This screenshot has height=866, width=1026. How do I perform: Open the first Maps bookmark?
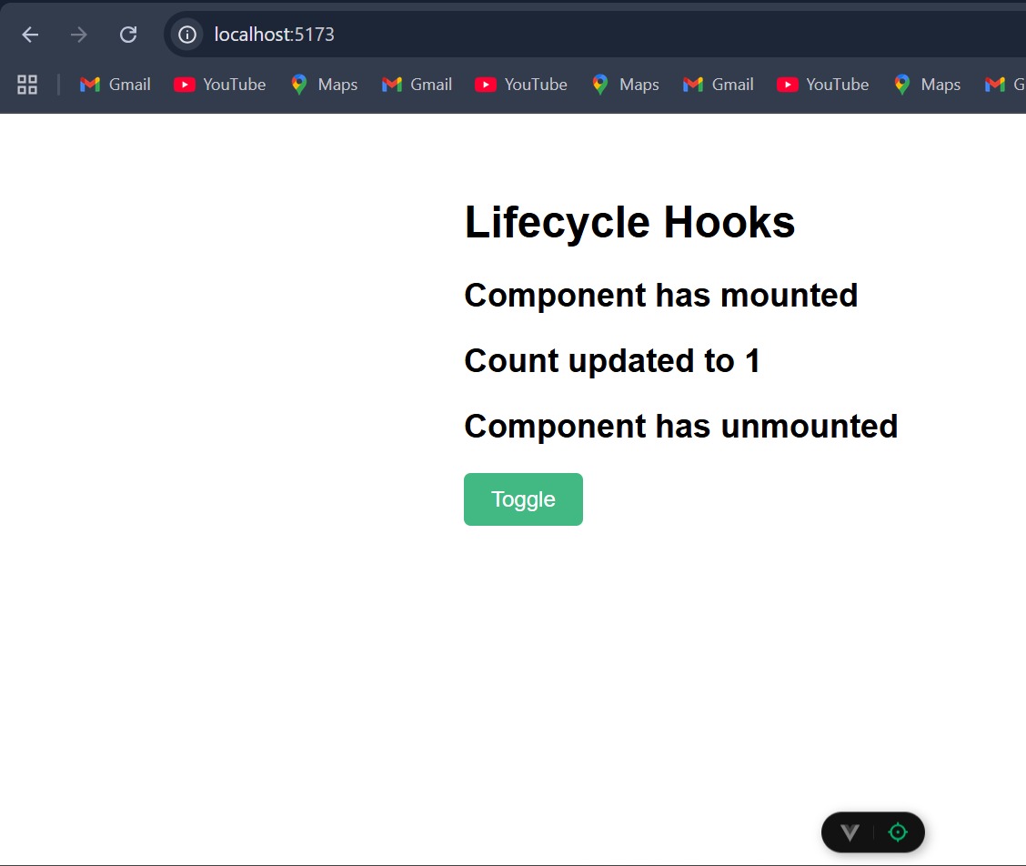(x=324, y=84)
